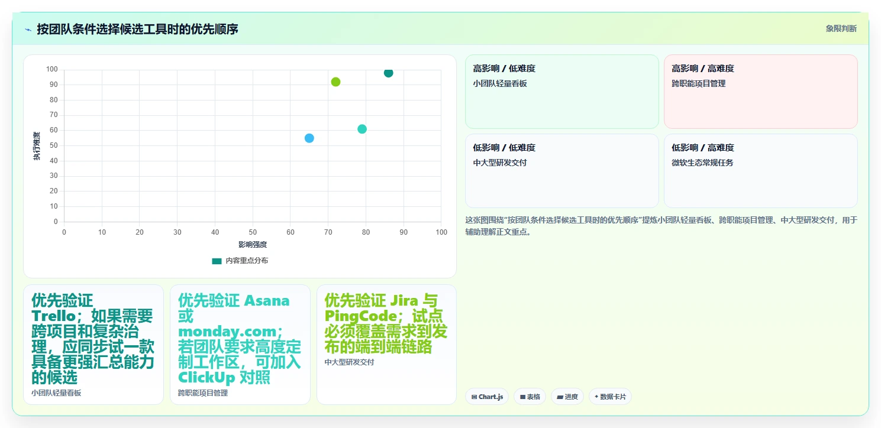
Task: Select the turquoise scatter point near 79
Action: point(362,129)
